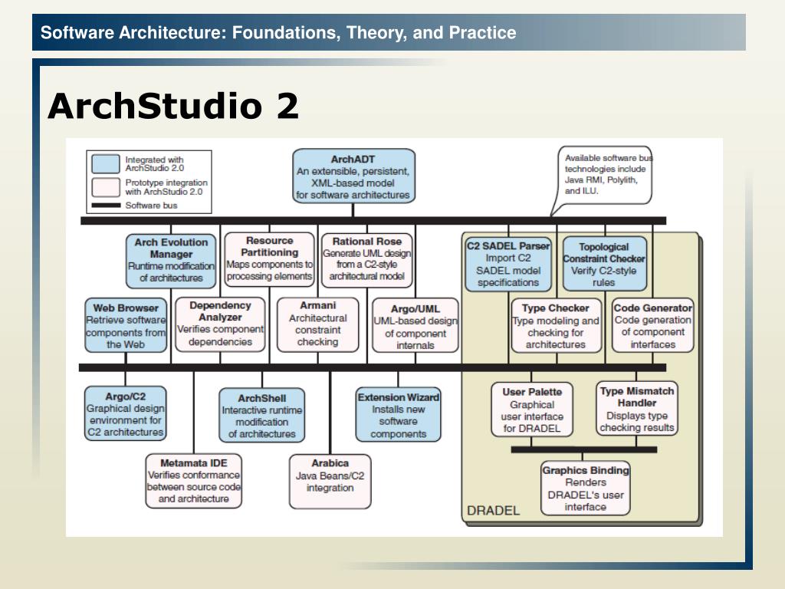Click the pink 'Prototype integration' legend swatch
The height and width of the screenshot is (589, 785).
106,187
